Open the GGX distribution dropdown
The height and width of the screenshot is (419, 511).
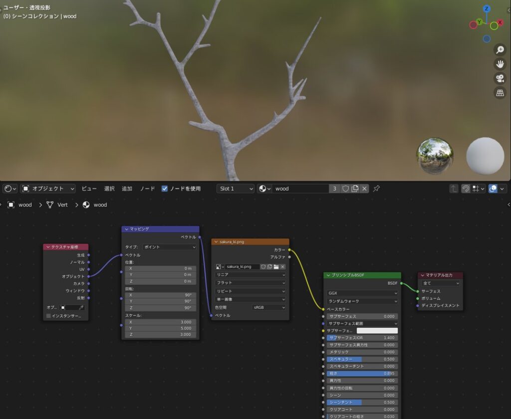(x=362, y=293)
